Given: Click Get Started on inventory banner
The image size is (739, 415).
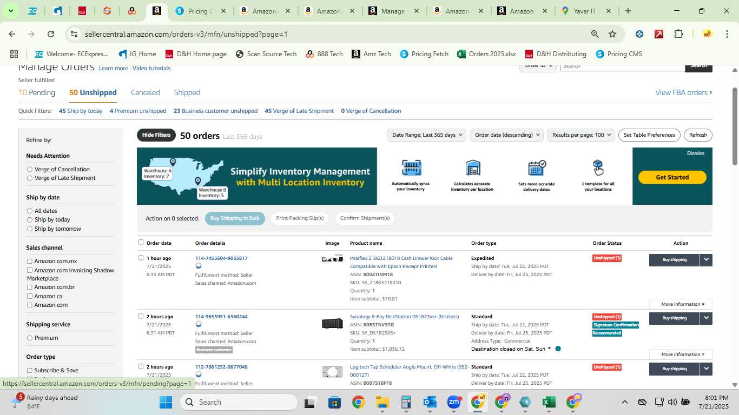Looking at the screenshot, I should (672, 177).
